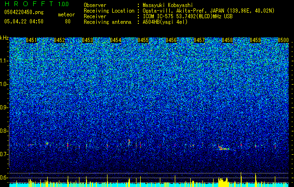Click the 1.1 kHz frequency tick label

4,61
